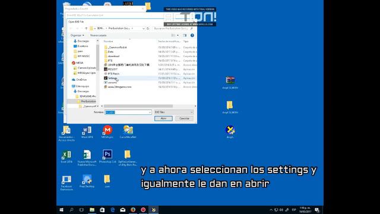Select Camera Uploads in the navigation pane
Screen dimensions: 380x214
click(85, 68)
